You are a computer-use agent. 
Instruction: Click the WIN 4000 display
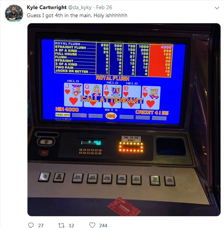click(x=67, y=109)
